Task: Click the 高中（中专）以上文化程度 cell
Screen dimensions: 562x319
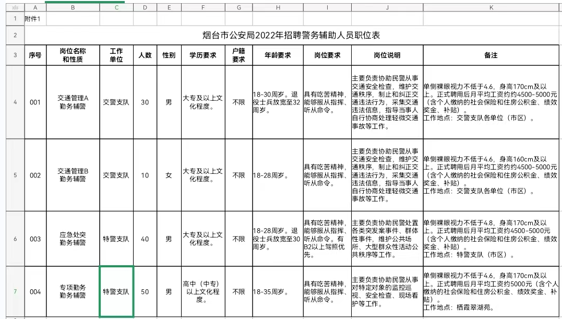Action: pos(203,291)
